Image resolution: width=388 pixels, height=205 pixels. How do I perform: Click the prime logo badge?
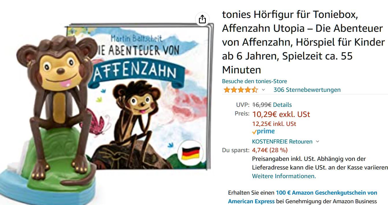click(263, 131)
